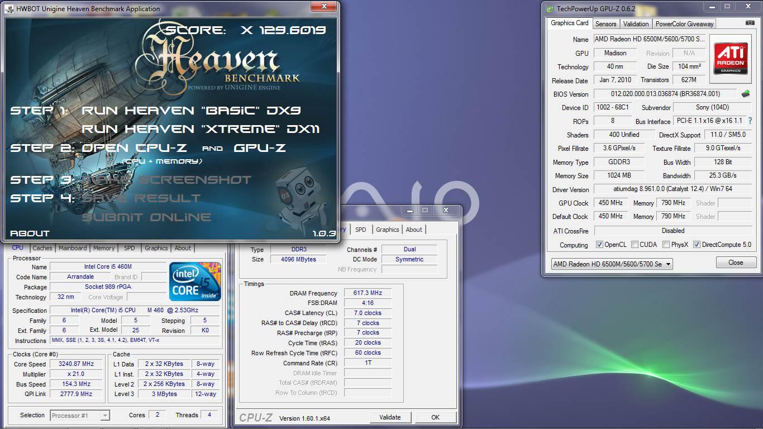The height and width of the screenshot is (429, 763).
Task: Click ABOUT in the HWBOT window
Action: 30,233
